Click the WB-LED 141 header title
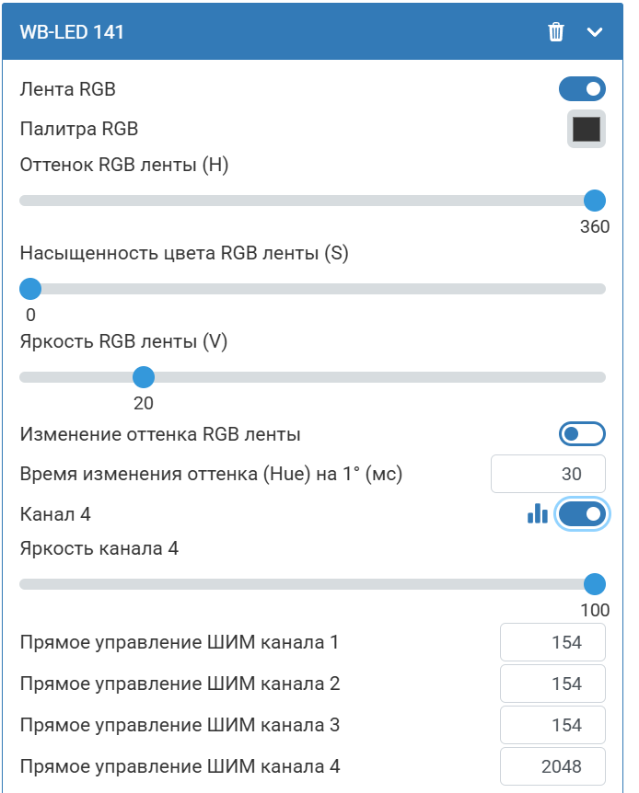Image resolution: width=639 pixels, height=793 pixels. click(x=72, y=32)
